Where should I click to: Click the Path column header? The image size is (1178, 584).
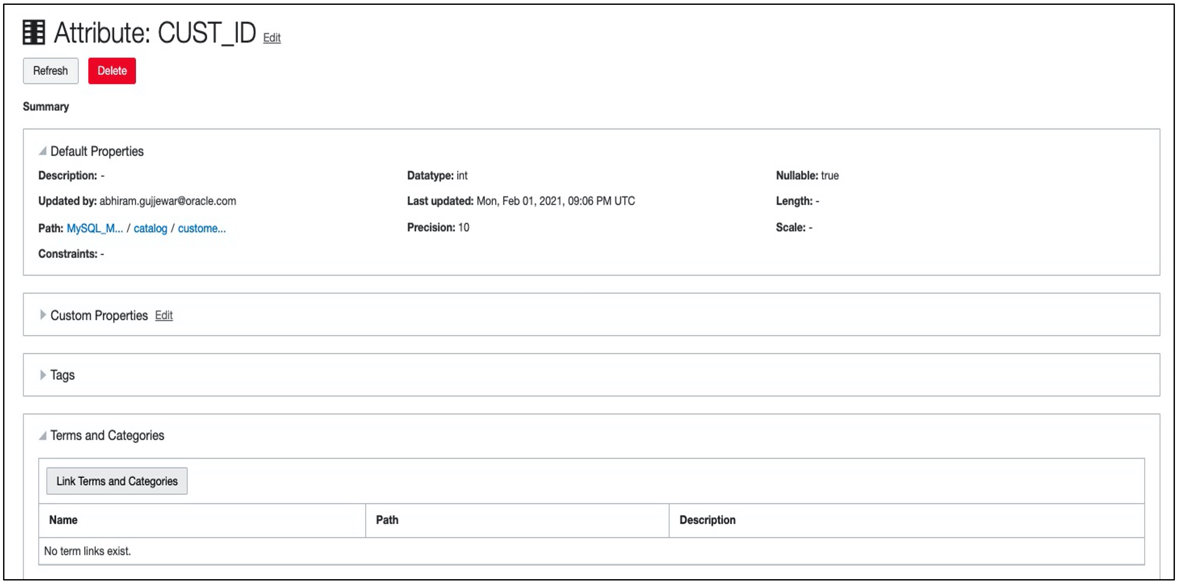(x=387, y=520)
